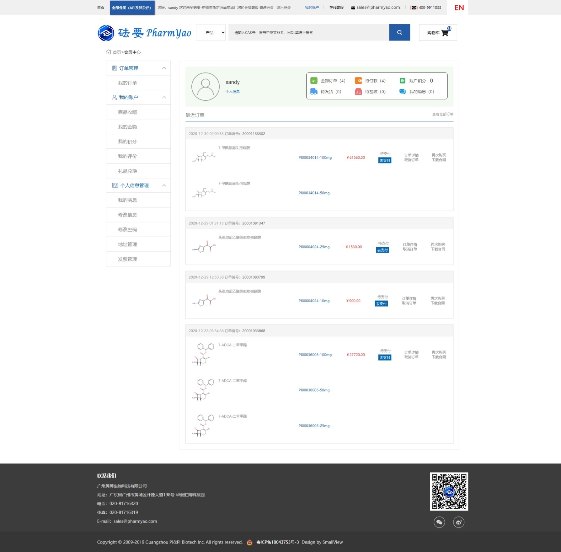Click the green all-orders icon
Image resolution: width=561 pixels, height=552 pixels.
pos(314,81)
